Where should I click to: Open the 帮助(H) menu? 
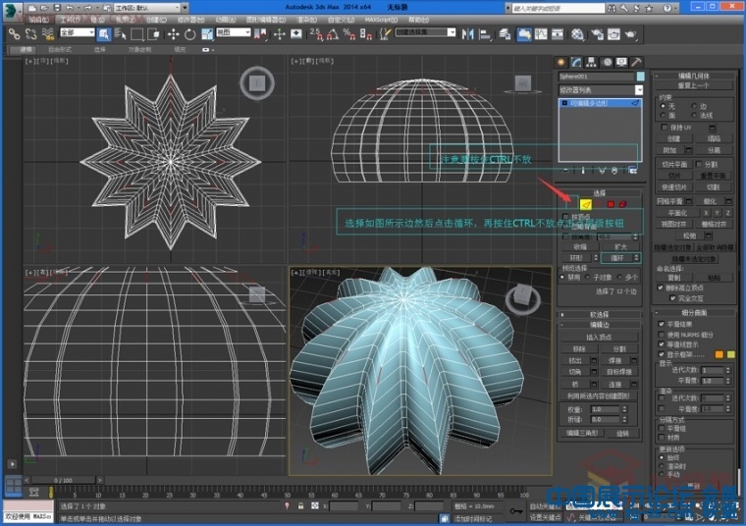[418, 20]
